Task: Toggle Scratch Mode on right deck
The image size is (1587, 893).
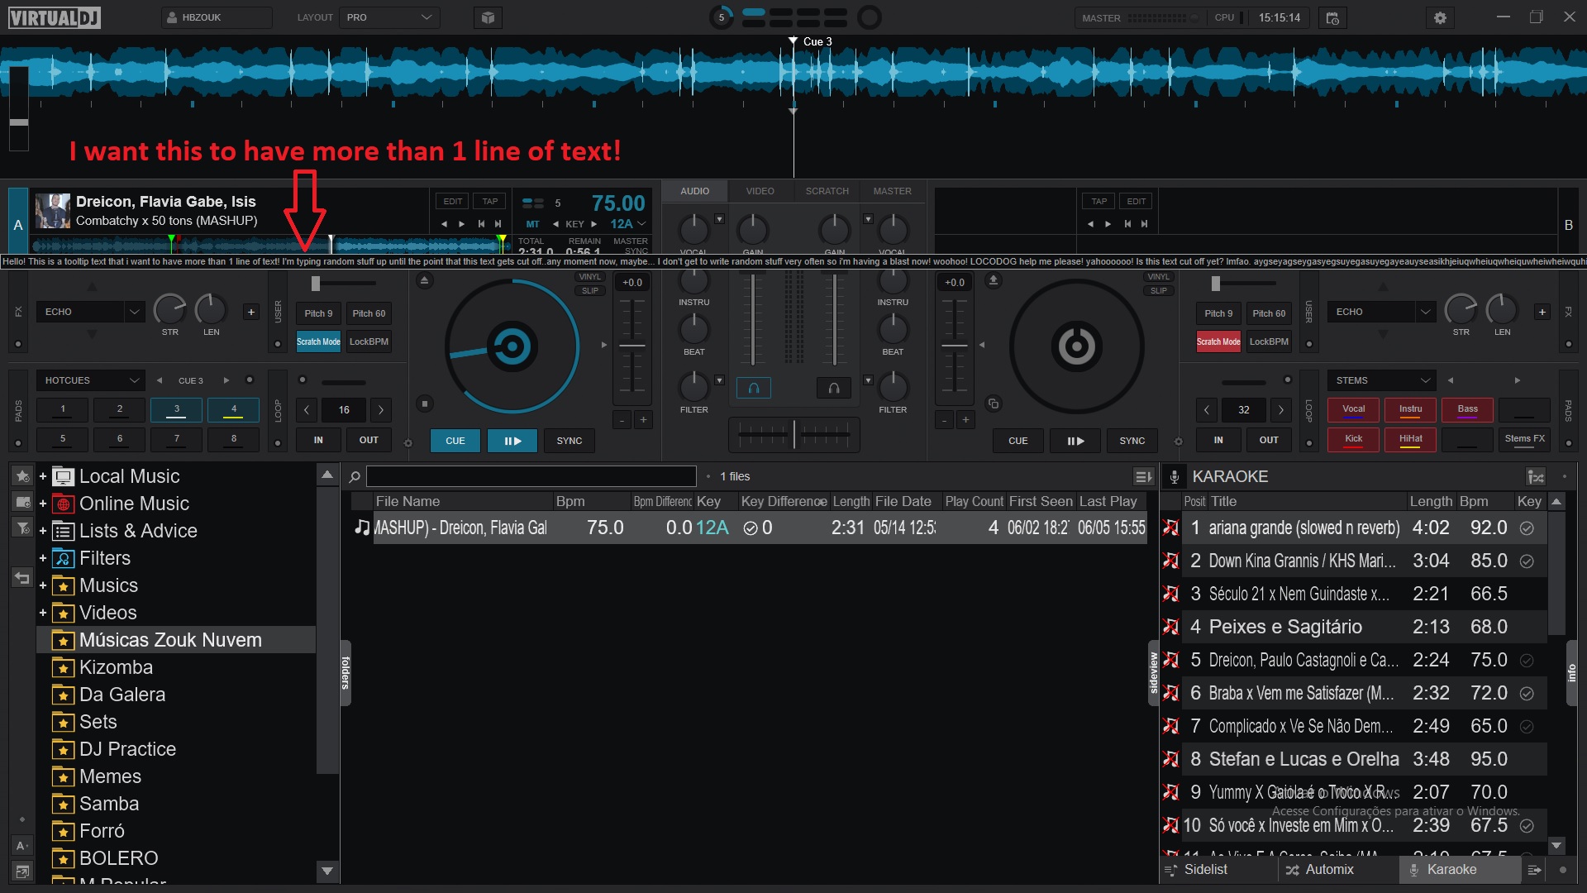Action: tap(1218, 341)
